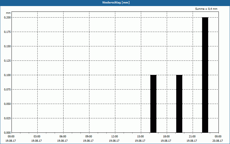Viewport: 230px width, 144px height.
Task: Click the 15:00 time label
Action: (141, 137)
